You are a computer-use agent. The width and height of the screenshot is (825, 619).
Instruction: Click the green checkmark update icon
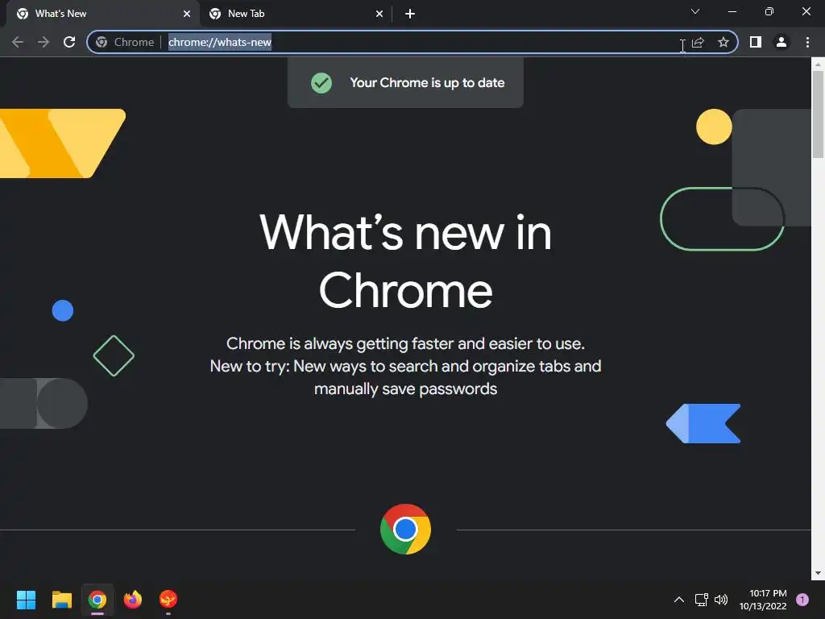tap(321, 83)
